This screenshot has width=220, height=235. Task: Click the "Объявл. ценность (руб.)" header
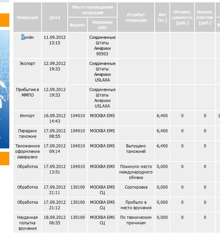coord(182,18)
